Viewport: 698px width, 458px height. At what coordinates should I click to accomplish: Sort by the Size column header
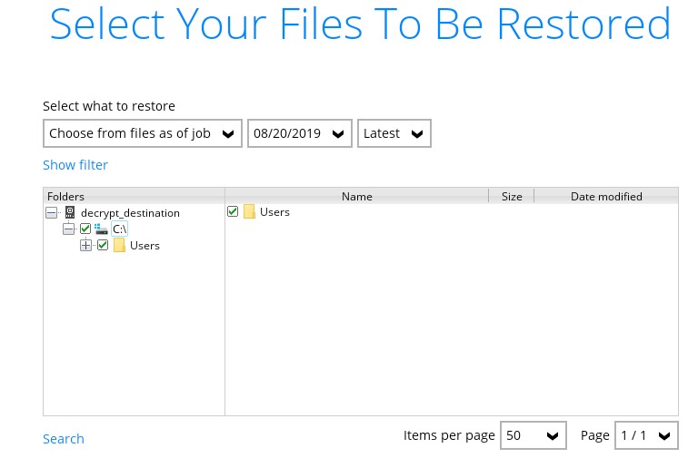click(x=512, y=196)
